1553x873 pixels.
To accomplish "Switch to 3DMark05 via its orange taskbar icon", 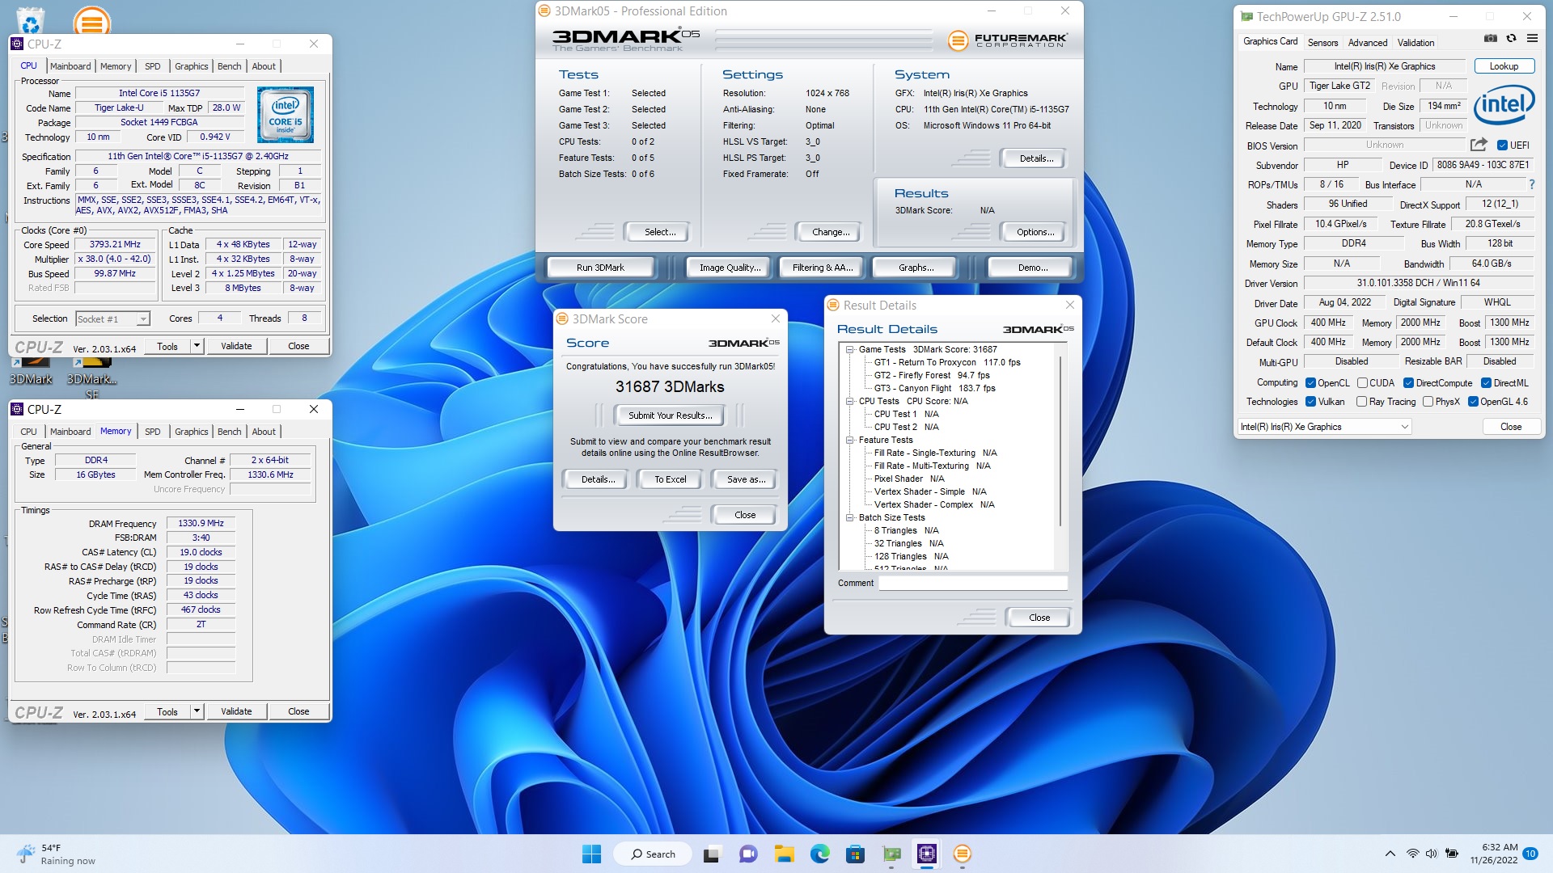I will [x=963, y=854].
